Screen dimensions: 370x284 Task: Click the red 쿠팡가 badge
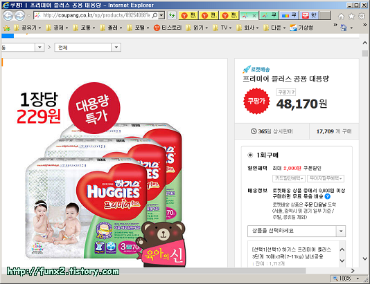click(256, 101)
